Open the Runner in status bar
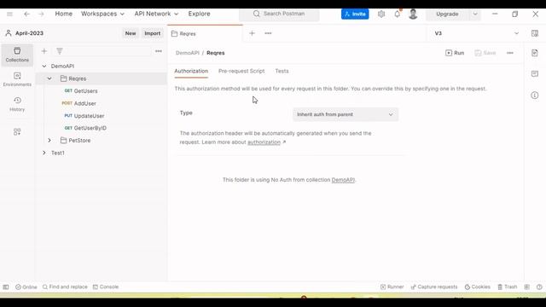 (392, 287)
